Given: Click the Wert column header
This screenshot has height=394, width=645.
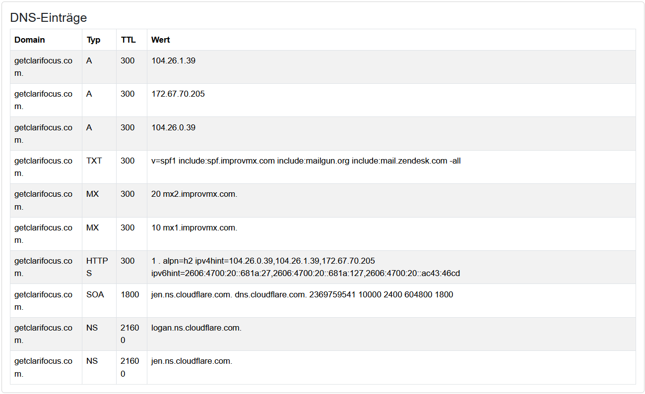Looking at the screenshot, I should pyautogui.click(x=161, y=40).
